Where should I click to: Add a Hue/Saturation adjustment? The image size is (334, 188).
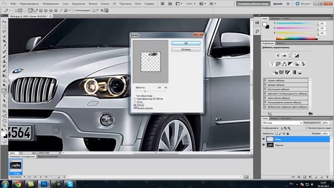(278, 64)
